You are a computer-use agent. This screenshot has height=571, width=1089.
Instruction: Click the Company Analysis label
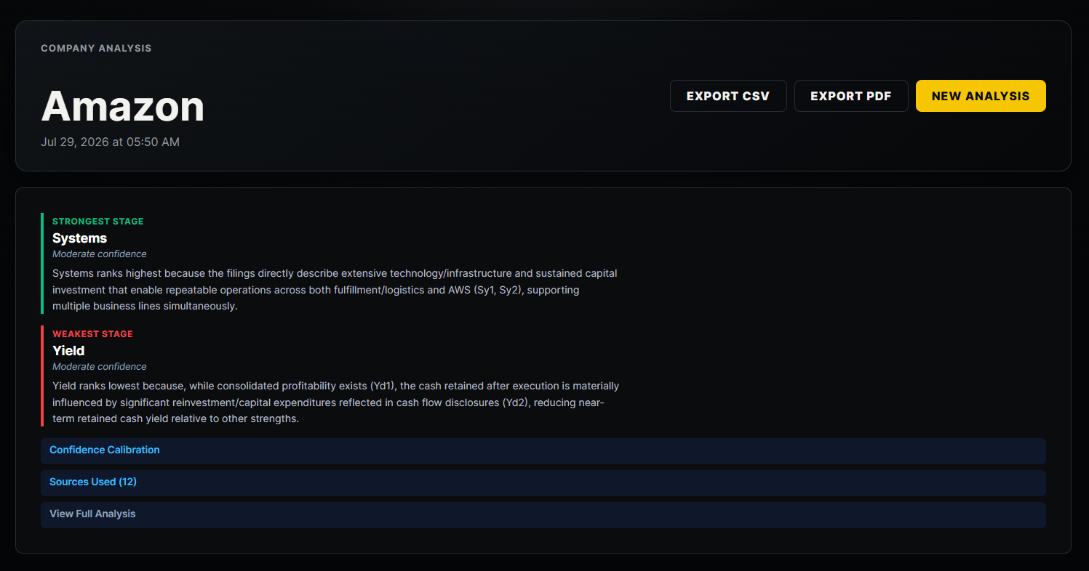(x=96, y=49)
